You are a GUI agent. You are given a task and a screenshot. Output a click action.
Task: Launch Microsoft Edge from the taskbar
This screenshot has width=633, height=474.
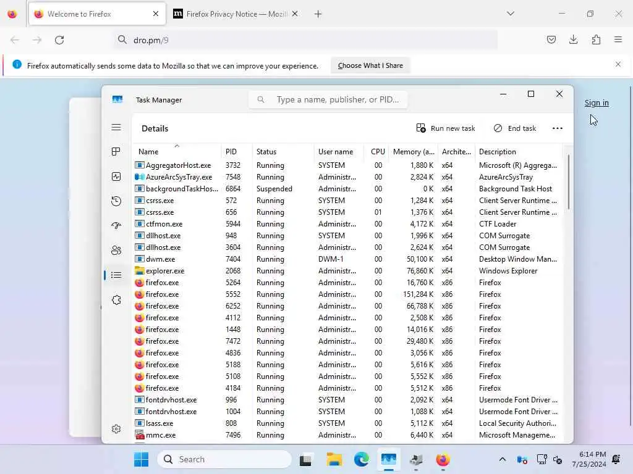pos(361,459)
